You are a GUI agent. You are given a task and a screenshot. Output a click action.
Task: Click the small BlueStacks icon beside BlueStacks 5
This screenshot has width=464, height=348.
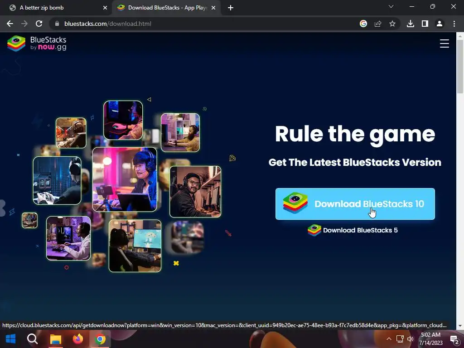click(314, 230)
